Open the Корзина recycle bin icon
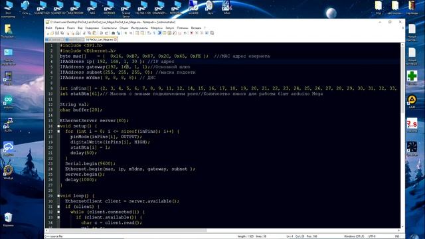425x239 pixels. pos(8,220)
